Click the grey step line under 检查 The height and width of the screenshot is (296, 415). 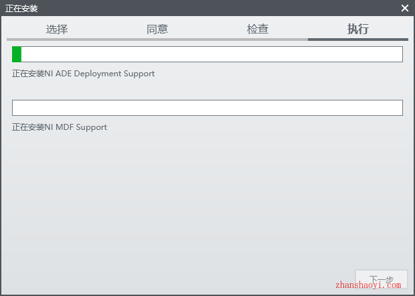[x=258, y=40]
